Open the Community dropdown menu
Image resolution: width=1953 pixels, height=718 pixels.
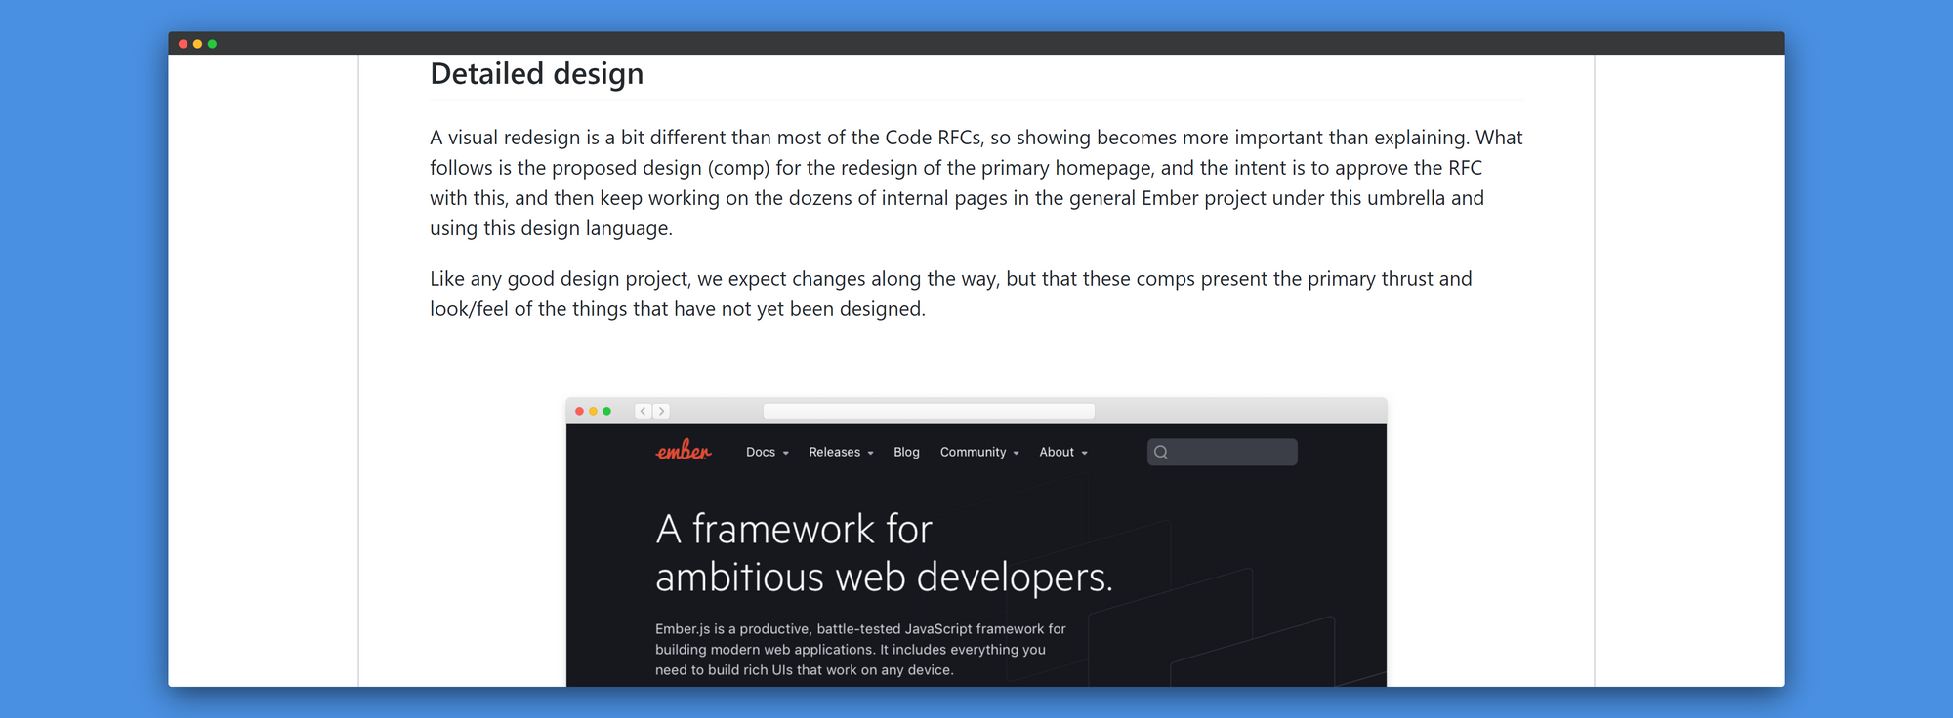pos(979,452)
